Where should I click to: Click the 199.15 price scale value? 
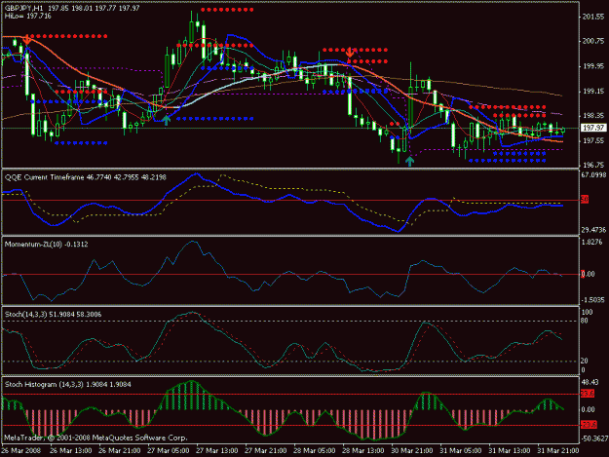593,92
